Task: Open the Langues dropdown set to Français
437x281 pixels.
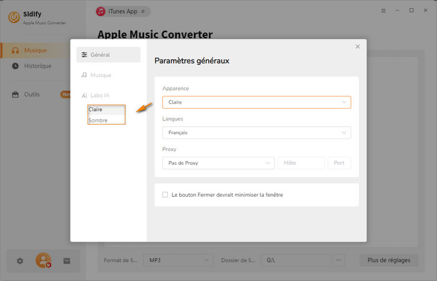Action: [x=256, y=132]
